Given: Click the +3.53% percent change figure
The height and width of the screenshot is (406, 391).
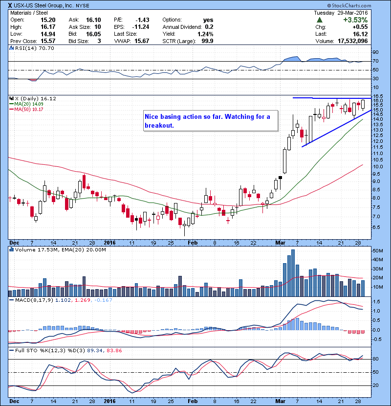Looking at the screenshot, I should click(x=355, y=20).
